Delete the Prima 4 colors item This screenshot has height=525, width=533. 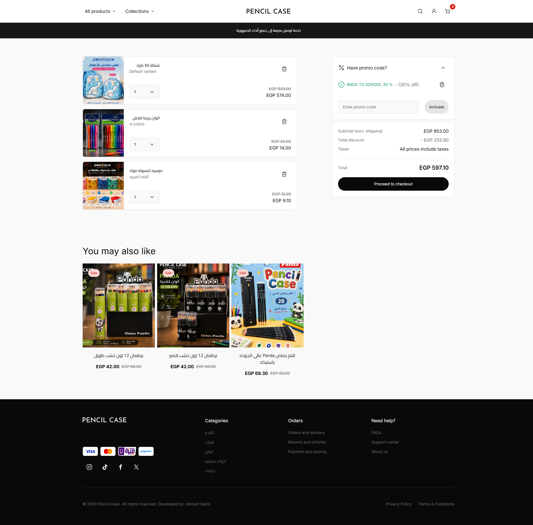click(x=284, y=122)
